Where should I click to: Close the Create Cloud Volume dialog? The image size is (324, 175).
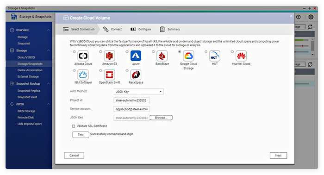click(291, 16)
